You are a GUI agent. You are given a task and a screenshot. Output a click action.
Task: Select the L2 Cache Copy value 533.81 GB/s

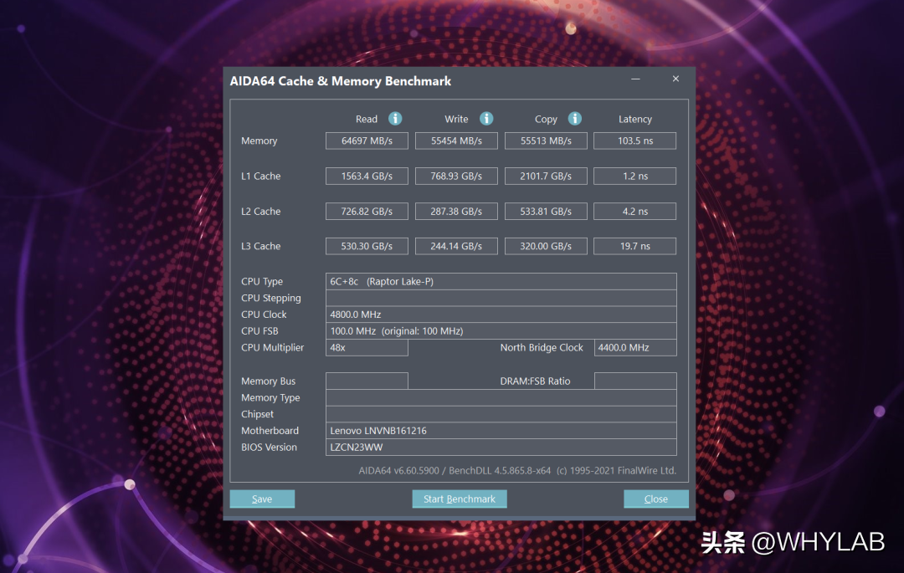tap(546, 212)
